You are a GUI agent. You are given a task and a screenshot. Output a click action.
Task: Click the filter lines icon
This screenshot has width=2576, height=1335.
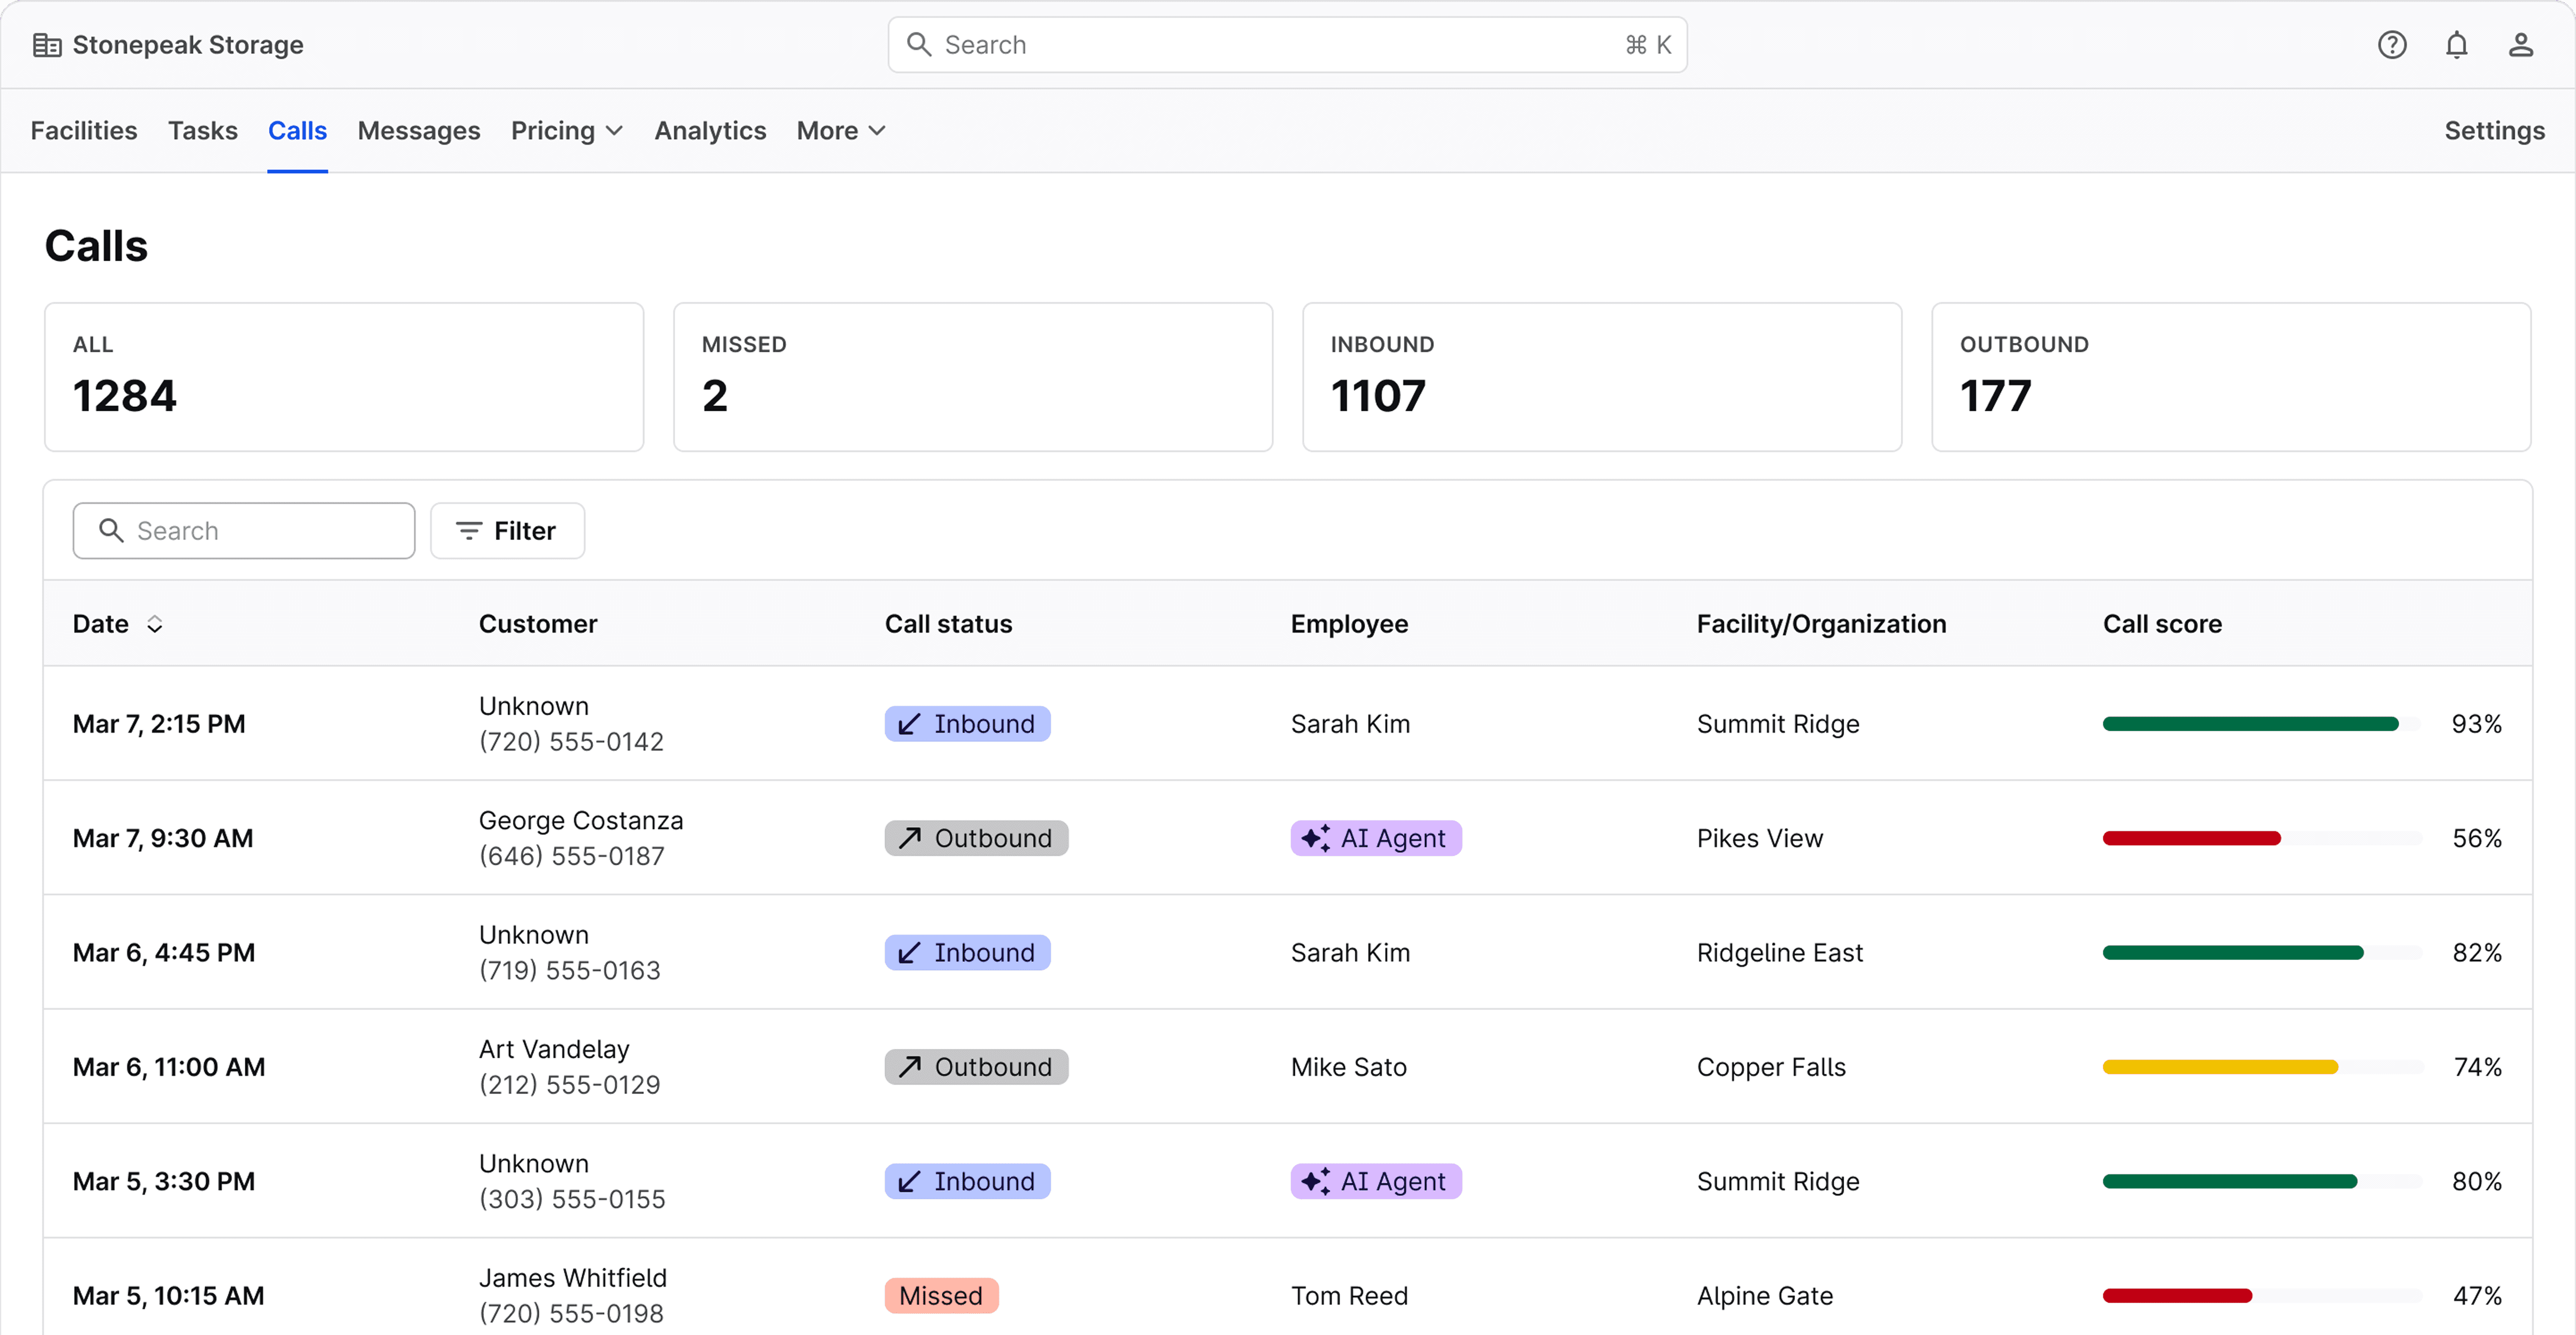(x=469, y=531)
